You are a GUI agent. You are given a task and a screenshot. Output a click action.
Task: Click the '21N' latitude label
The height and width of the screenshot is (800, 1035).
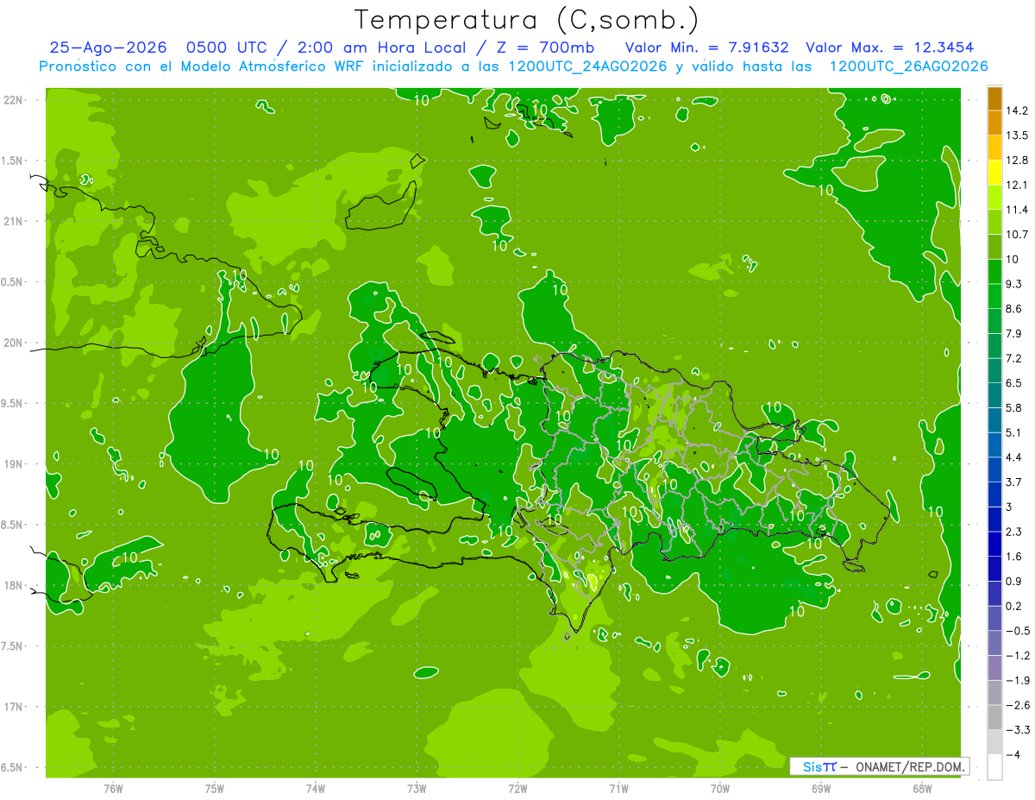pyautogui.click(x=12, y=222)
